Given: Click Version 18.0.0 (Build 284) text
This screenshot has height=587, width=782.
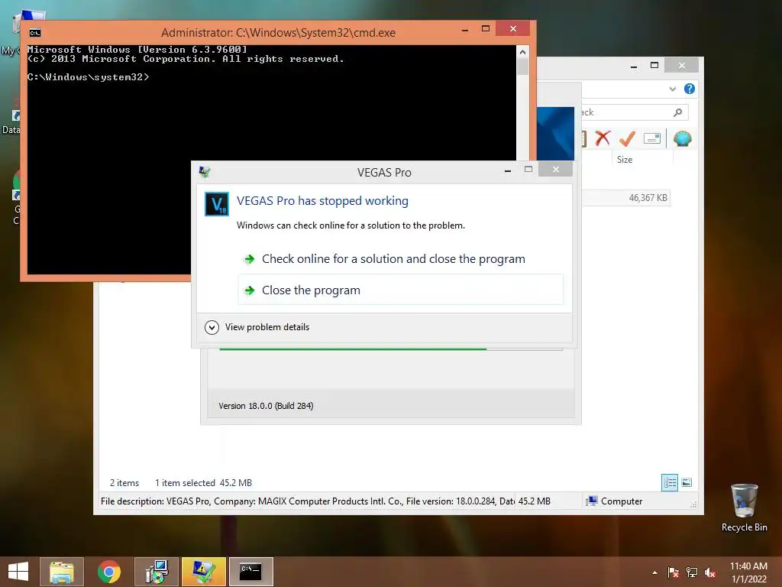Looking at the screenshot, I should (266, 406).
